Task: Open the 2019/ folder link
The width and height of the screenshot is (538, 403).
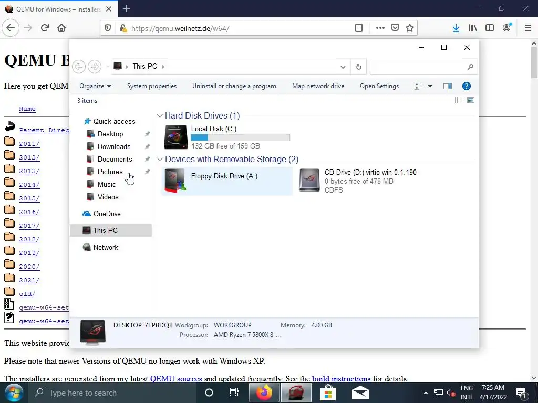Action: [x=29, y=253]
